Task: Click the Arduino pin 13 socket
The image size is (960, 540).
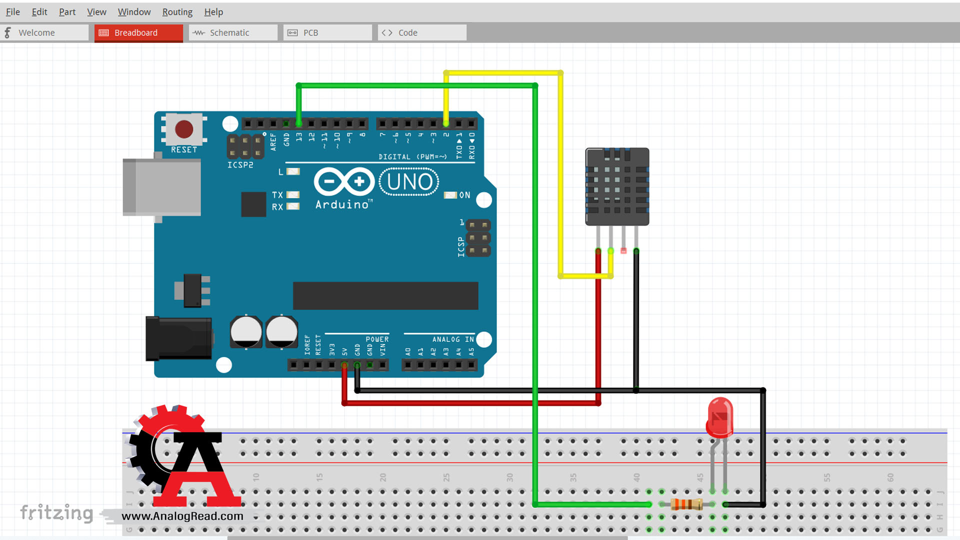Action: 299,123
